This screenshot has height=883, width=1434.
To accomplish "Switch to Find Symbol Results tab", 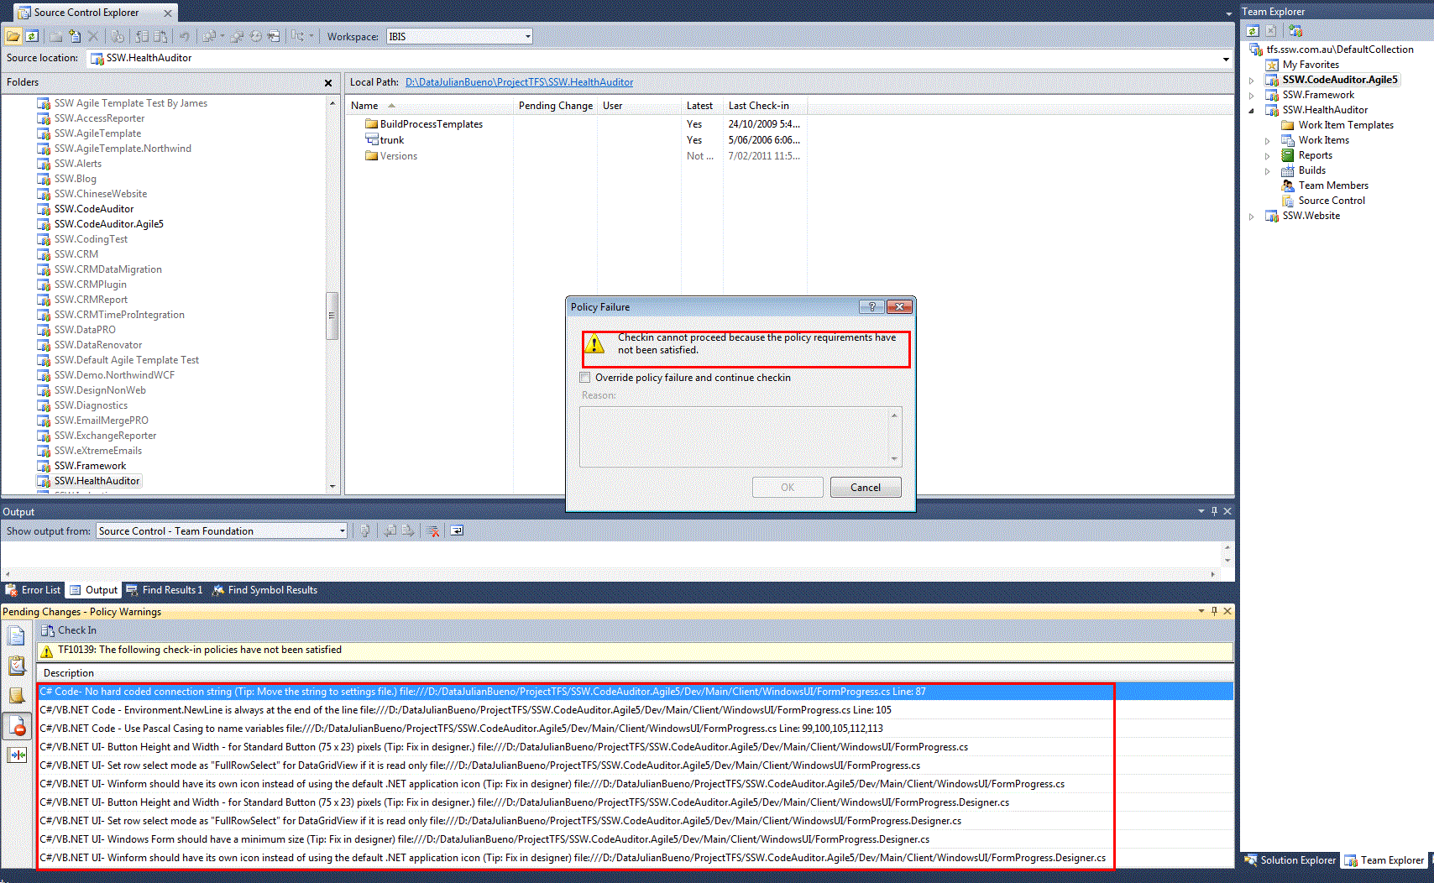I will coord(264,590).
